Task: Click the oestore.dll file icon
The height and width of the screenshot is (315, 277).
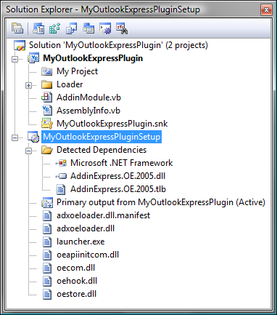Action: [x=47, y=294]
